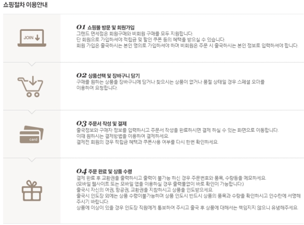The image size is (304, 225).
Task: Click the step 04 line mentioning 여권, 항공권
Action: pyautogui.click(x=145, y=189)
